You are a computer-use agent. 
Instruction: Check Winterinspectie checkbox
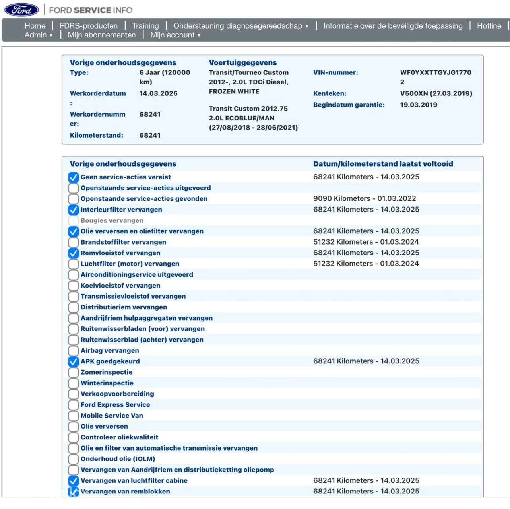(73, 383)
